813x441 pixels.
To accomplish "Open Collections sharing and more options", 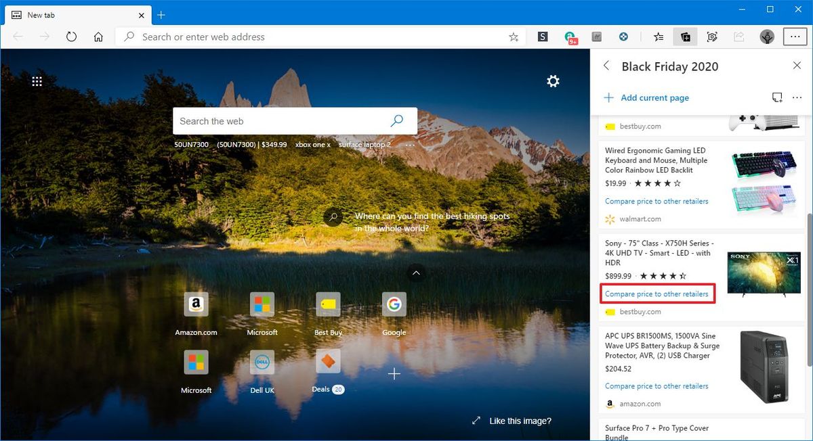I will click(797, 97).
